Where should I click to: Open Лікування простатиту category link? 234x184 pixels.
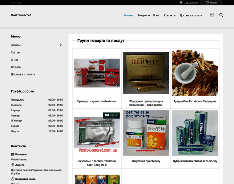(146, 161)
